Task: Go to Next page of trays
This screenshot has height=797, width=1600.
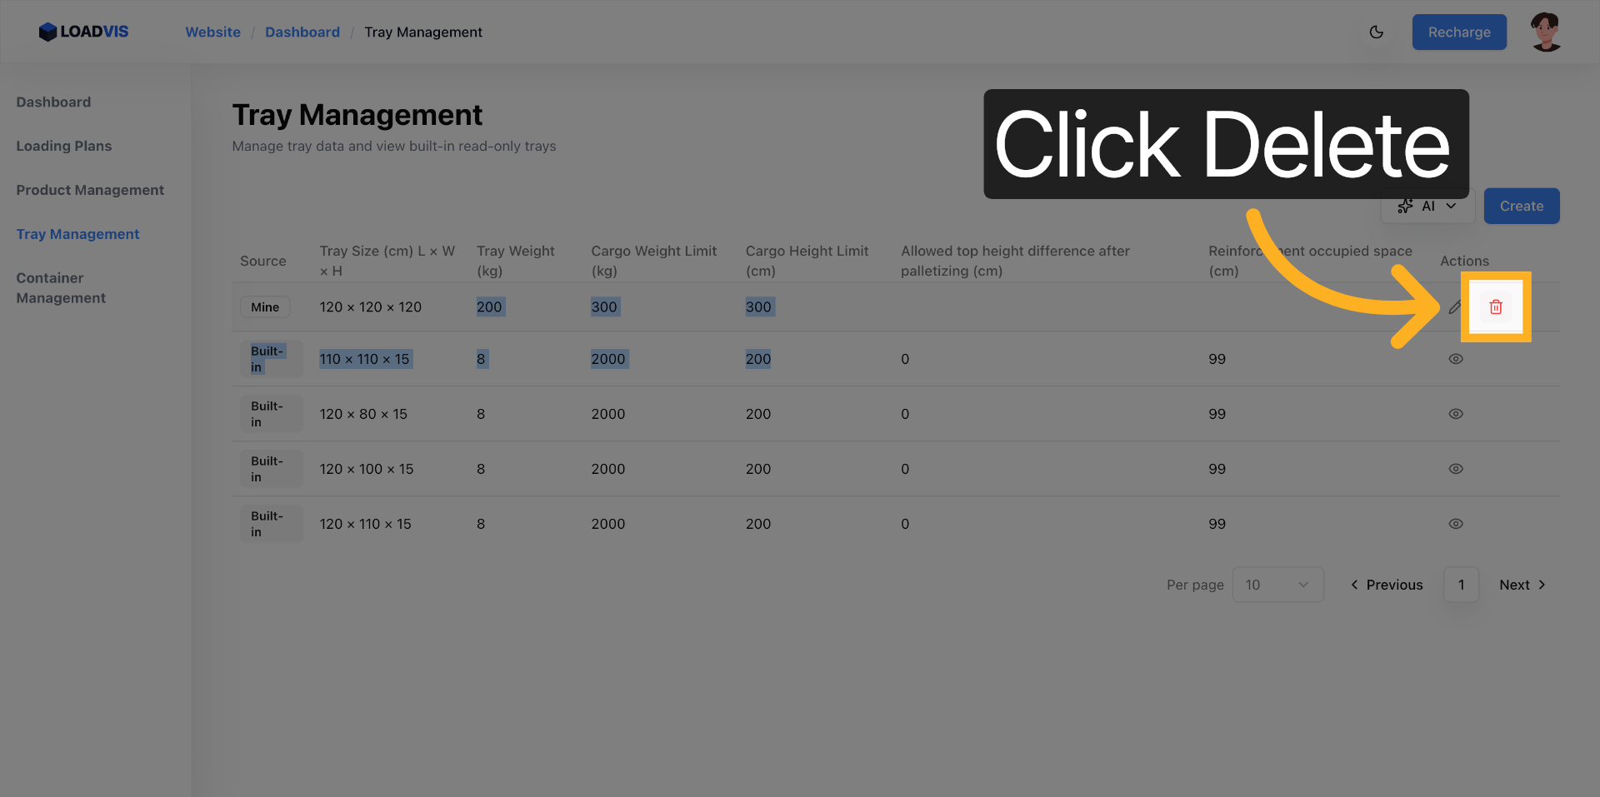Action: tap(1522, 585)
